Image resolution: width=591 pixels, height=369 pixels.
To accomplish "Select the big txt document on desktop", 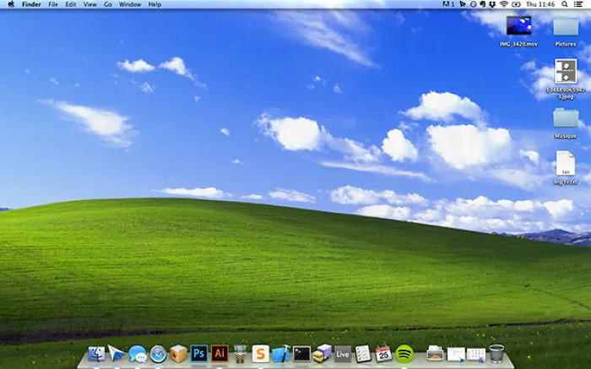I will (x=566, y=163).
